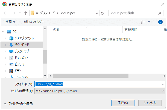167x110 pixels.
Task: Click the Forward navigation arrow
Action: coord(13,13)
